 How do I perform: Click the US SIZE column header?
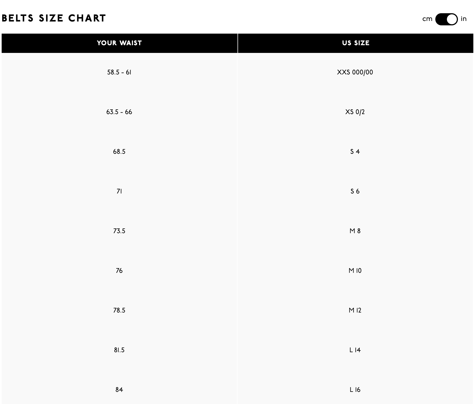point(355,43)
